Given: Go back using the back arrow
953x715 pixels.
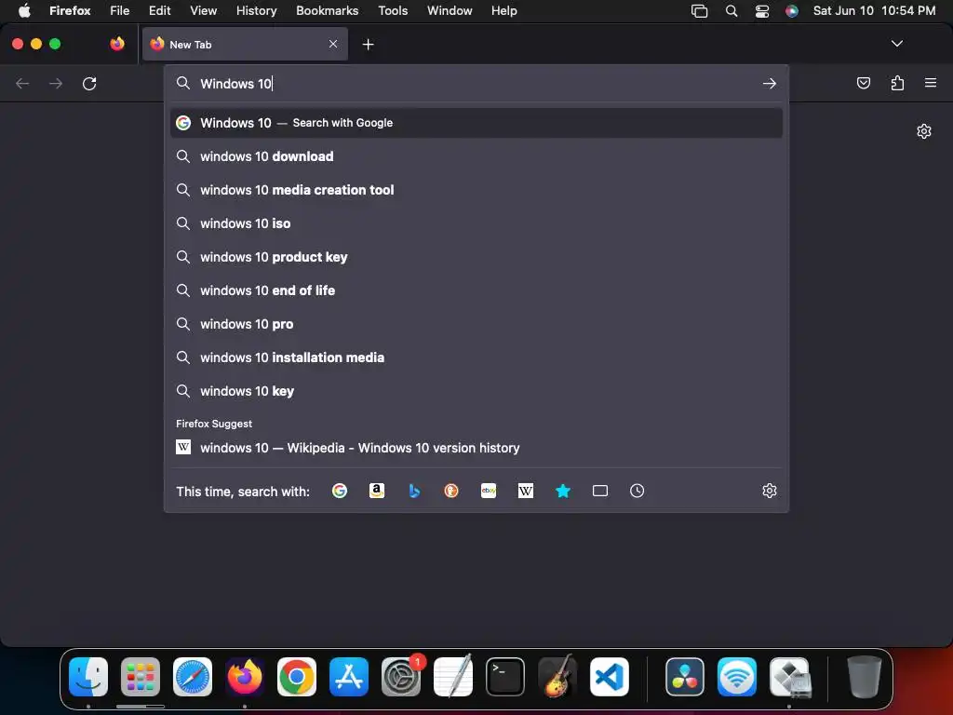Looking at the screenshot, I should (x=22, y=83).
